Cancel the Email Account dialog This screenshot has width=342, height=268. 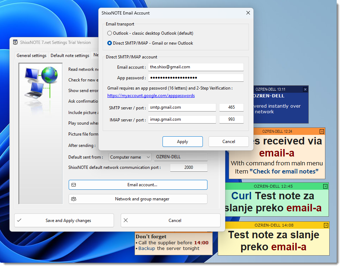tap(229, 142)
